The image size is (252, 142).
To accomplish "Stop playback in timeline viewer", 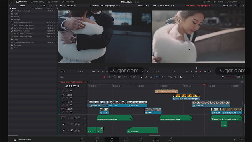I will (196, 71).
